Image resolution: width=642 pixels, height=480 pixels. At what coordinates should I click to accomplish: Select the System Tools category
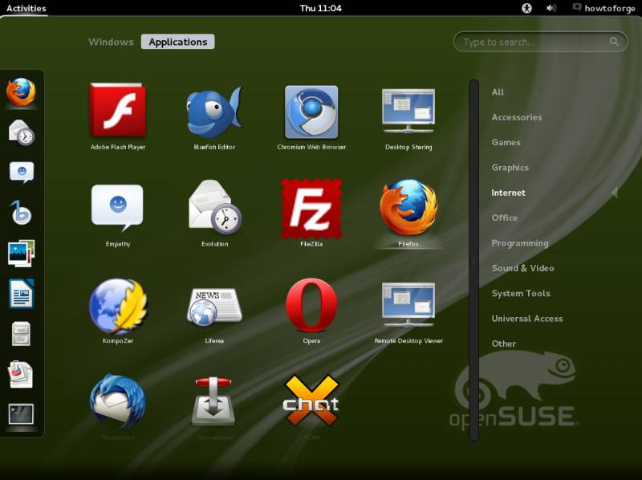coord(521,293)
